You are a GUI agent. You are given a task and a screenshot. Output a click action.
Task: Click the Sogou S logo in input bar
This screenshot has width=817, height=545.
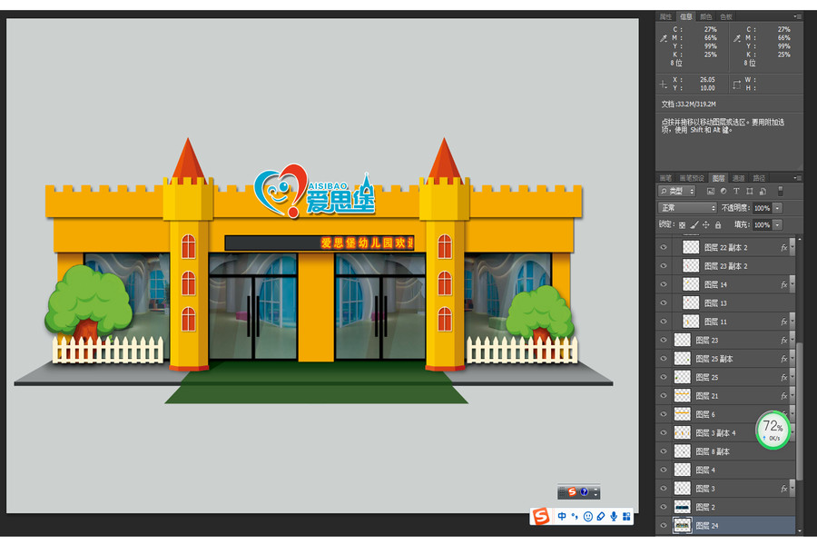pos(541,516)
